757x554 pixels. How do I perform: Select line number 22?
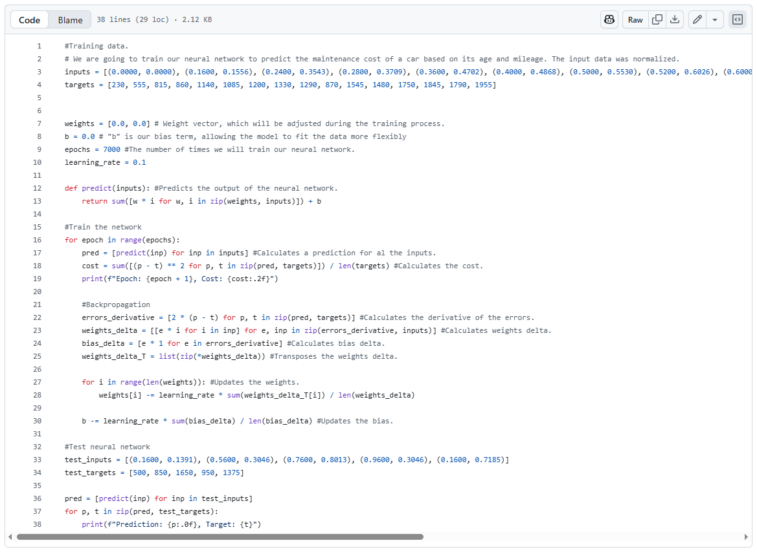pos(37,317)
